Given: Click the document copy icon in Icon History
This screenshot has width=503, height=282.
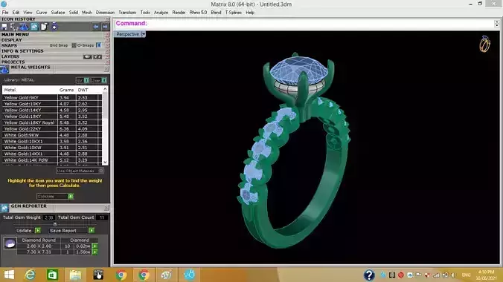Looking at the screenshot, I should 44,27.
